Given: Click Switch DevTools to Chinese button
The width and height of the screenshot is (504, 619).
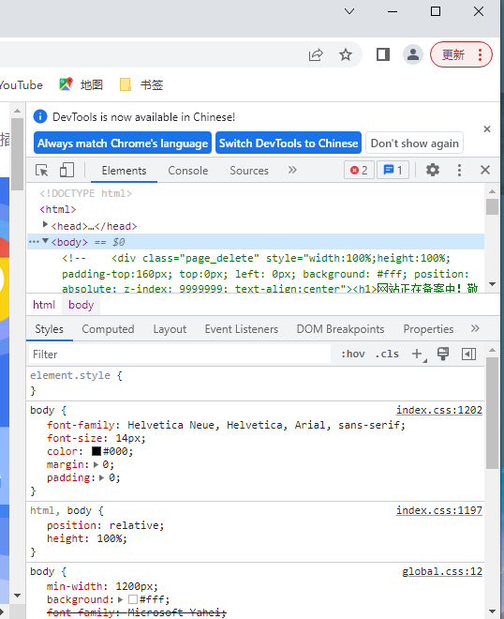Looking at the screenshot, I should 289,143.
